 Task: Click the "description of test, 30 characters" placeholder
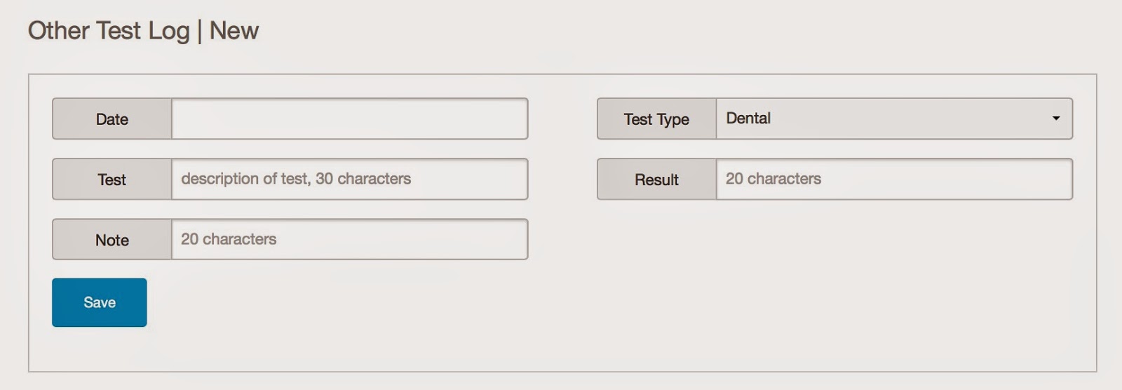click(296, 179)
